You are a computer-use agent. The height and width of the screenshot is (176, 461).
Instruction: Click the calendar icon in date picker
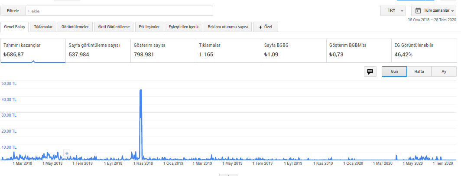[x=418, y=10]
